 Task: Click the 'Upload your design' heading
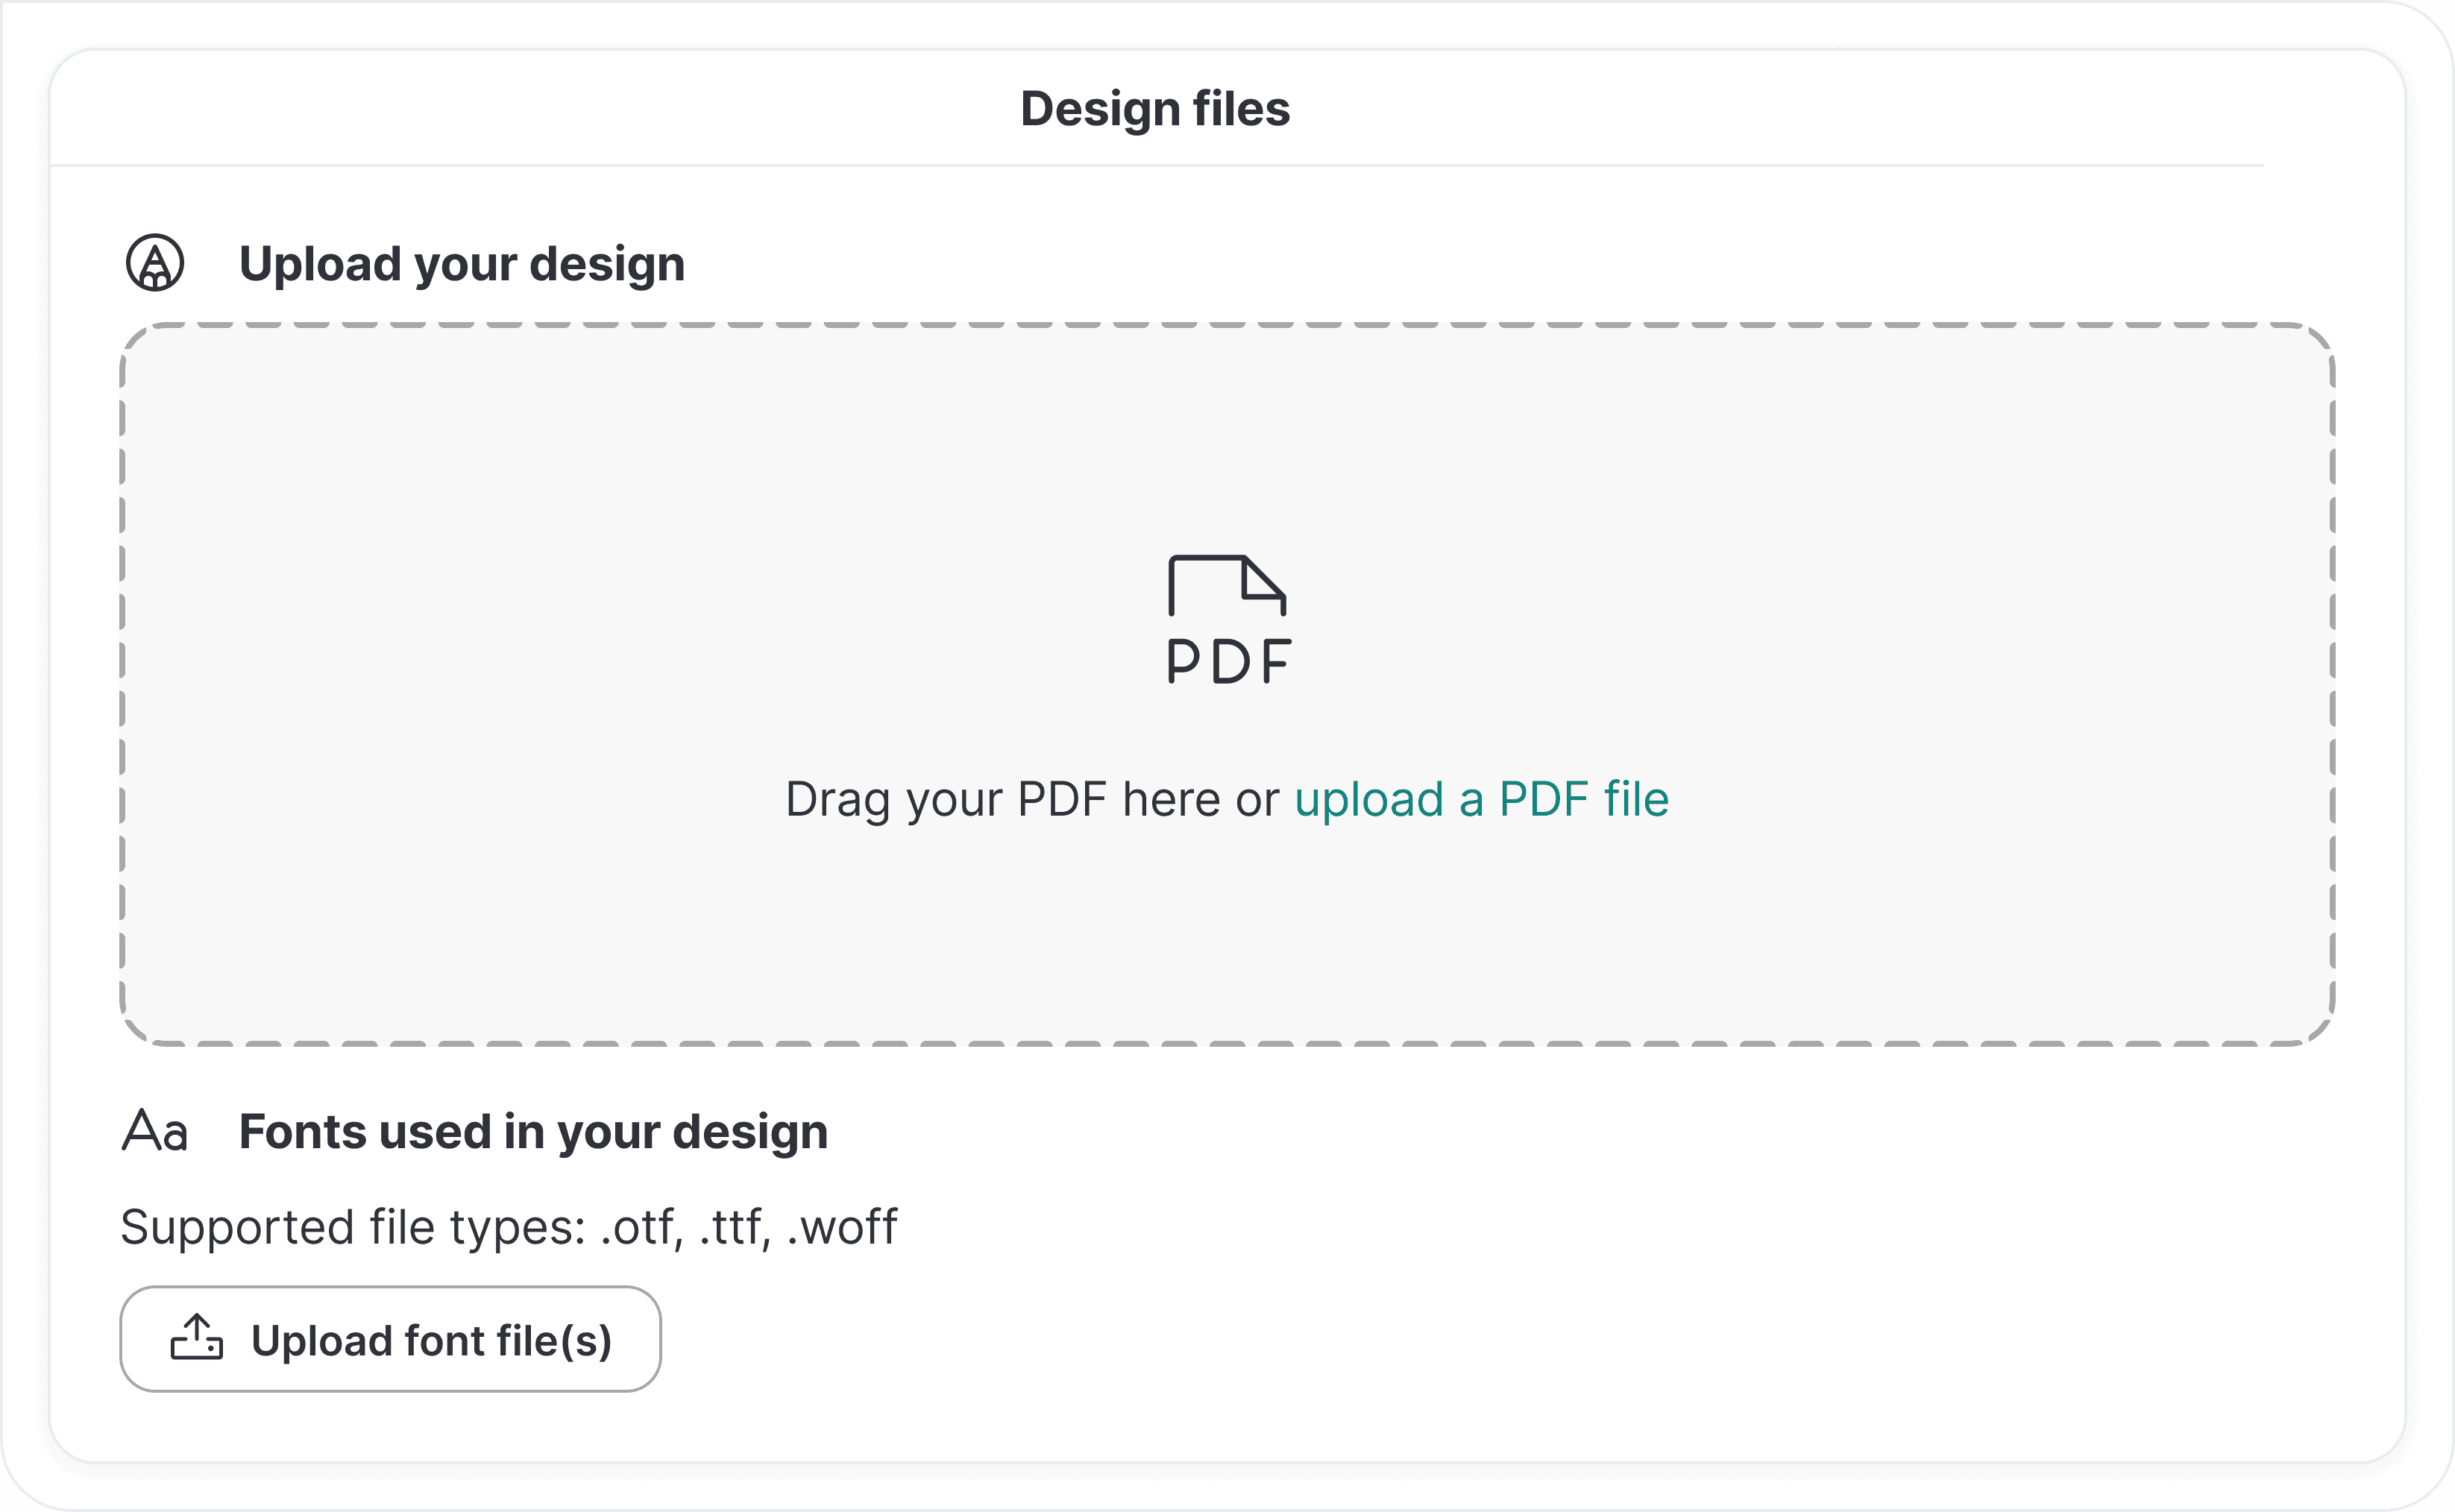pos(462,264)
